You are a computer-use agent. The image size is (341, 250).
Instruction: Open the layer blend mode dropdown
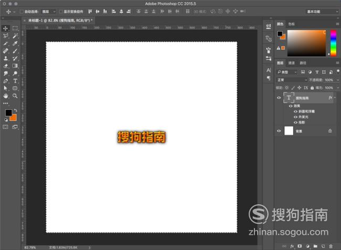[x=292, y=80]
